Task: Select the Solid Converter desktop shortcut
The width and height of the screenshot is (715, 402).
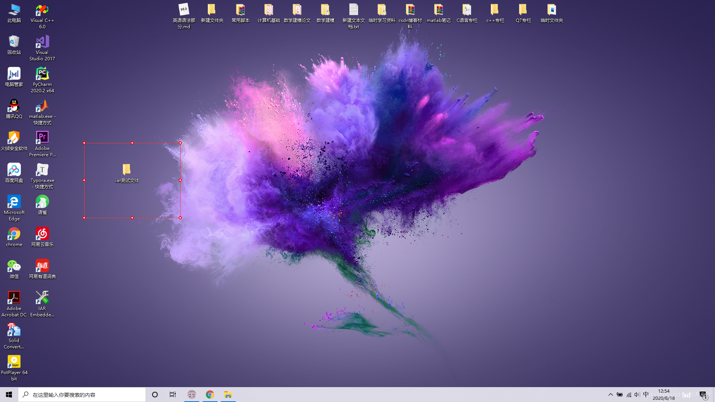Action: pos(14,336)
